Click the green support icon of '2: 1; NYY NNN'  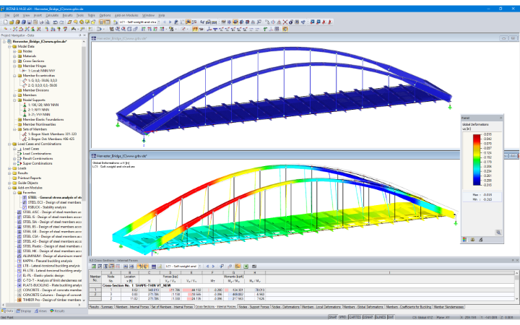25,110
